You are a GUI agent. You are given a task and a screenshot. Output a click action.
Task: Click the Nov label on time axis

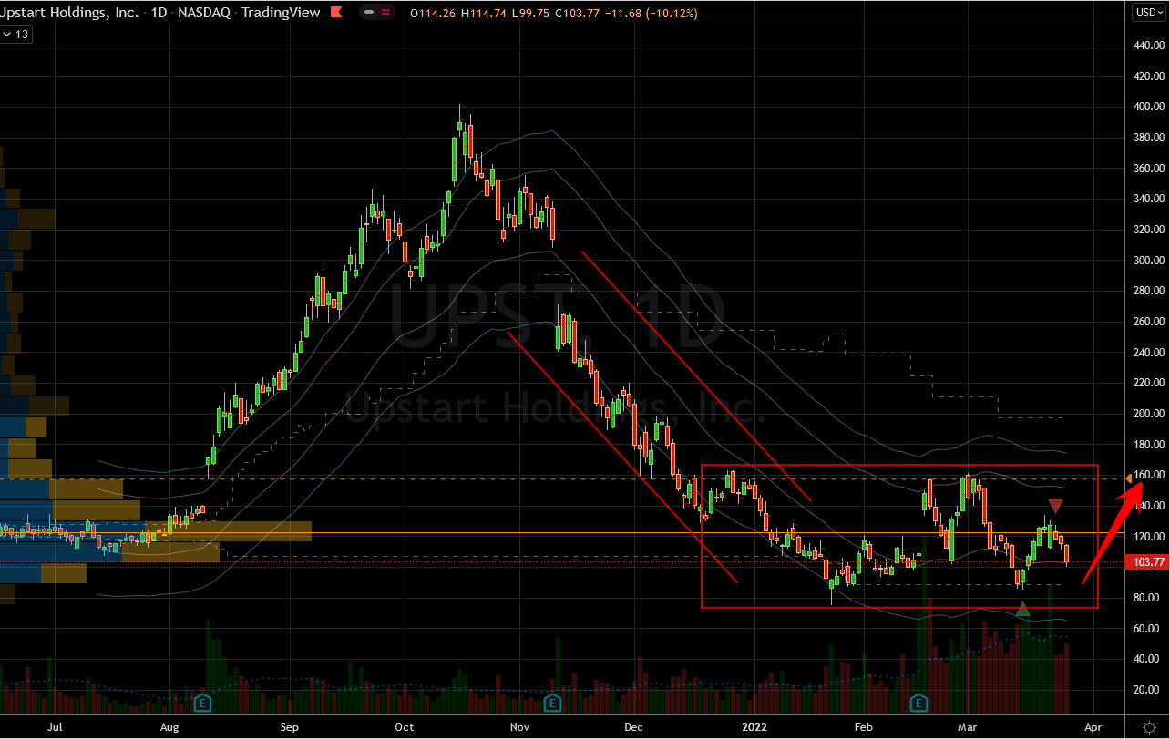pos(519,727)
